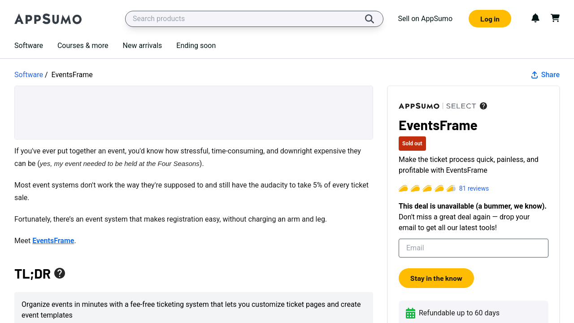
Task: Click the AppSumo logo
Action: tap(48, 19)
